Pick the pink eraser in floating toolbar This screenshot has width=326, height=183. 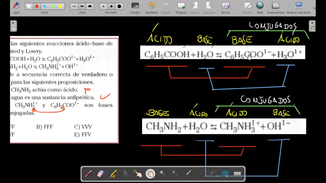101,174
